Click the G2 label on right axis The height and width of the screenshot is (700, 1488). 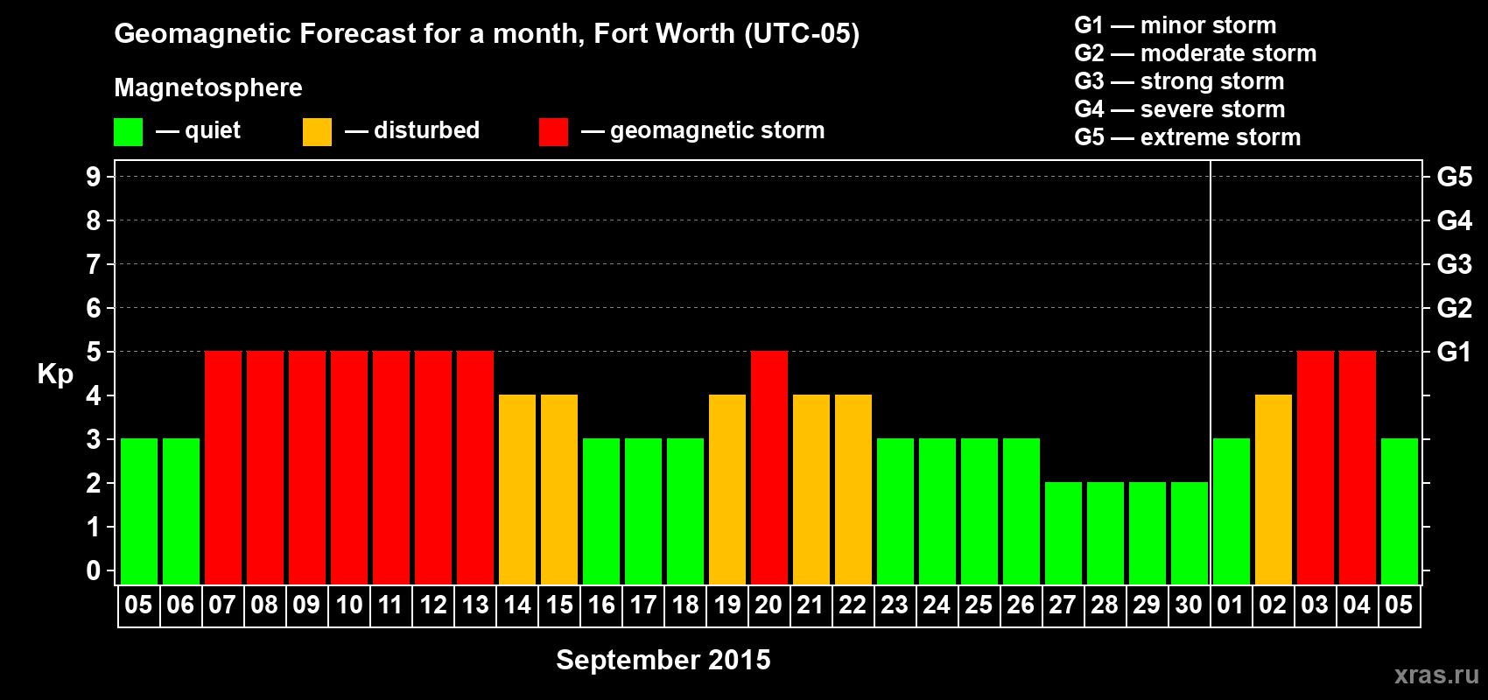point(1454,308)
